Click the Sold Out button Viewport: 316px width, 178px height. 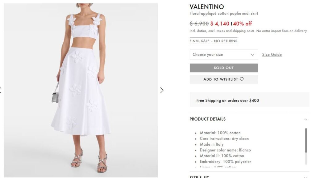224,68
